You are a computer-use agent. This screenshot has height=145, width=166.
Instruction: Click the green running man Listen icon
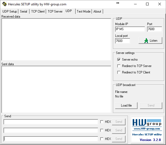[146, 41]
